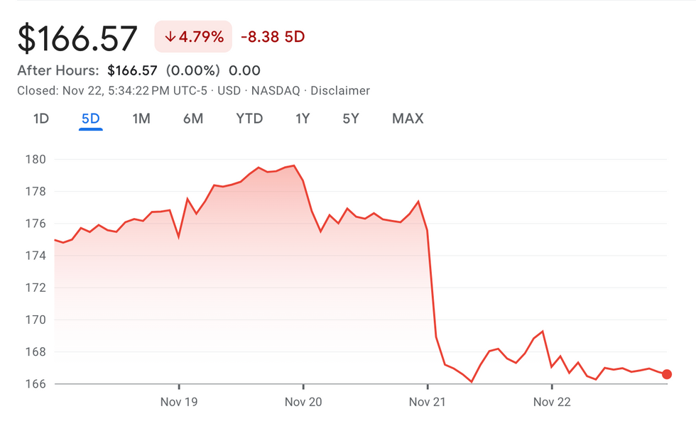The image size is (696, 431).
Task: Click the down arrow icon in percent badge
Action: coord(170,37)
